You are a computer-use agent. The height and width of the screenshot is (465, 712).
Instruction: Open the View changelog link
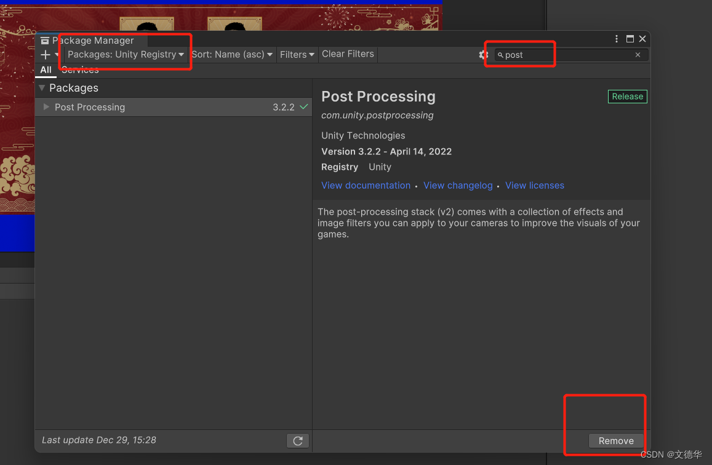pyautogui.click(x=458, y=185)
